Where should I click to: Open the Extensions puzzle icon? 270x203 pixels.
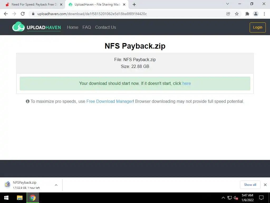(x=247, y=14)
